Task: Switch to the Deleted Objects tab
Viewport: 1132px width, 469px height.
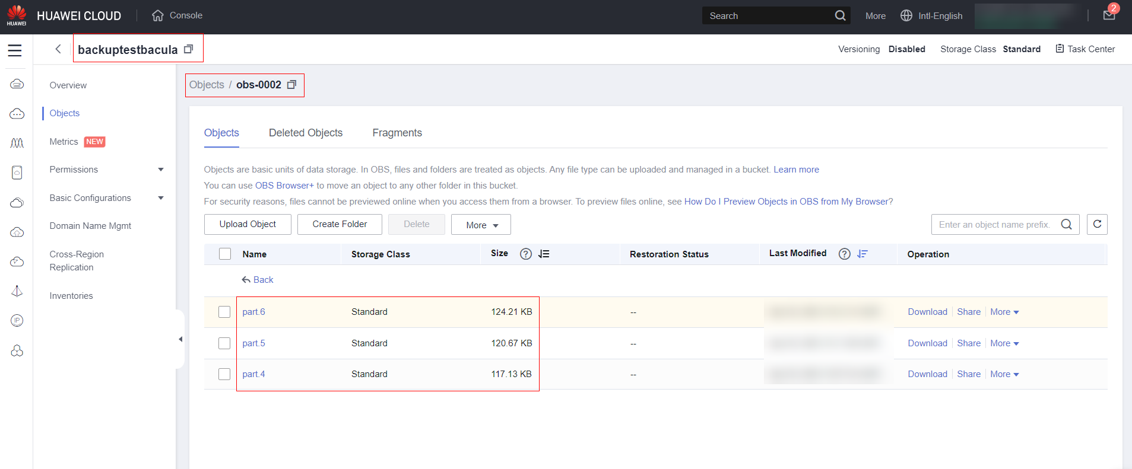Action: click(305, 133)
